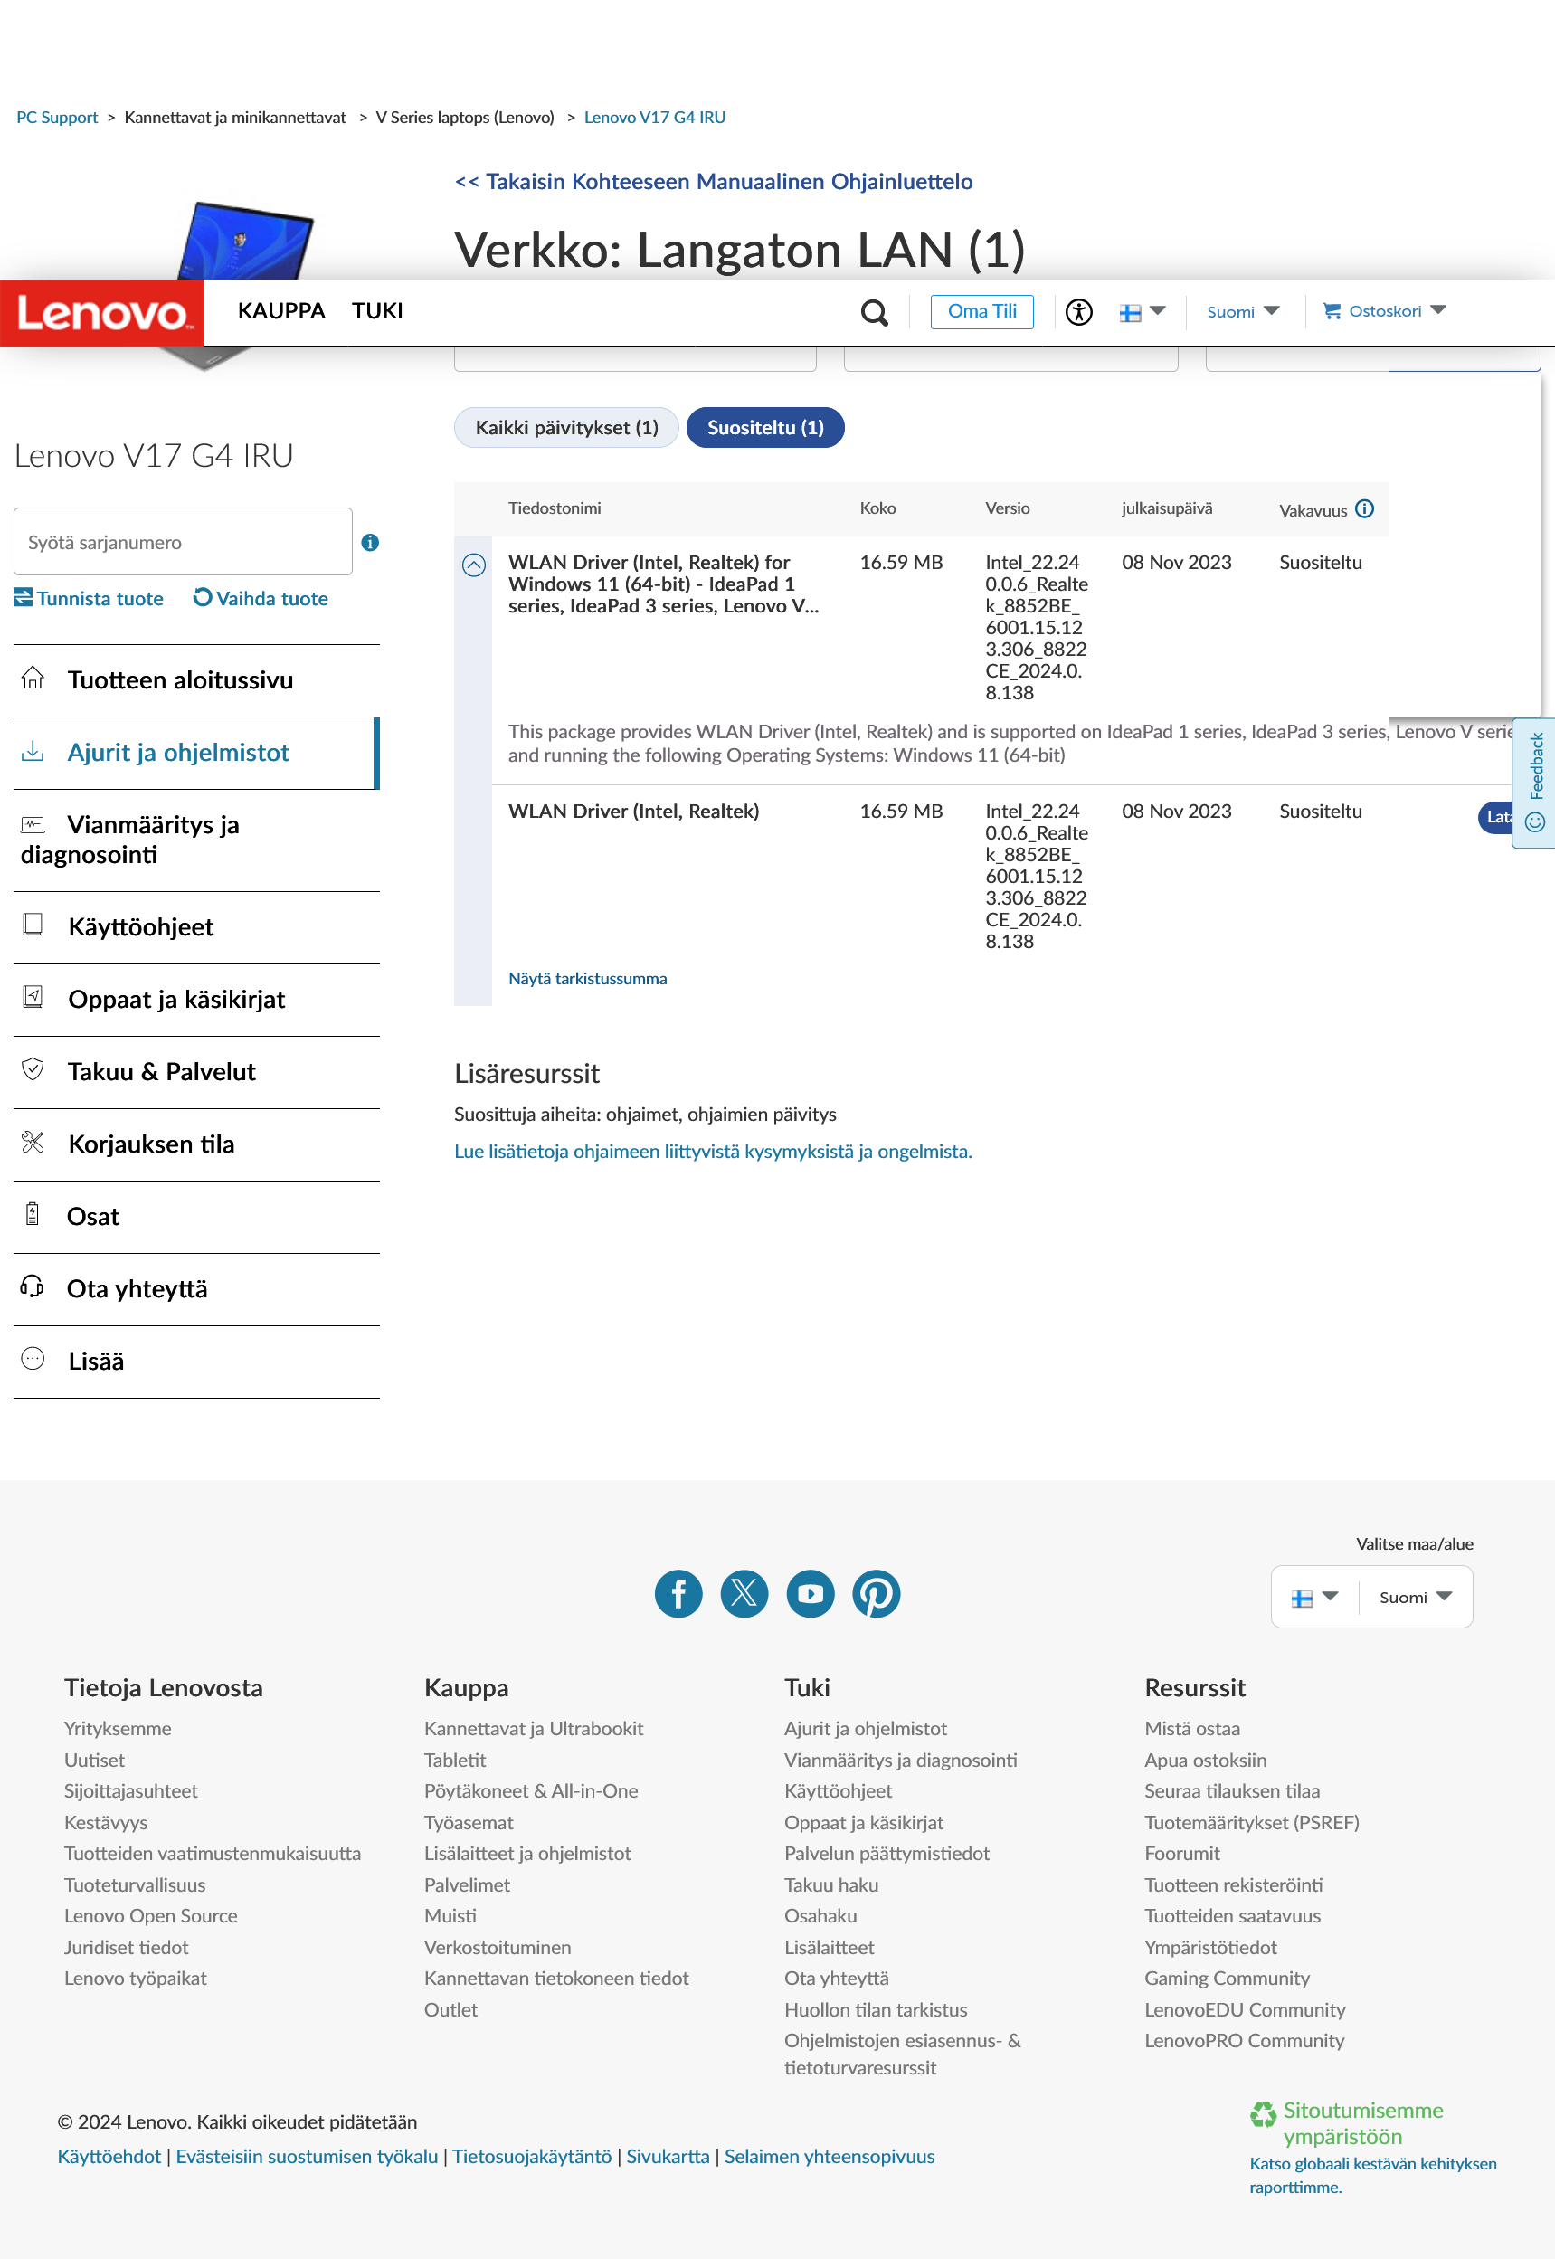Screen dimensions: 1555x2259
Task: Collapse the WLAN Driver row
Action: pos(473,565)
